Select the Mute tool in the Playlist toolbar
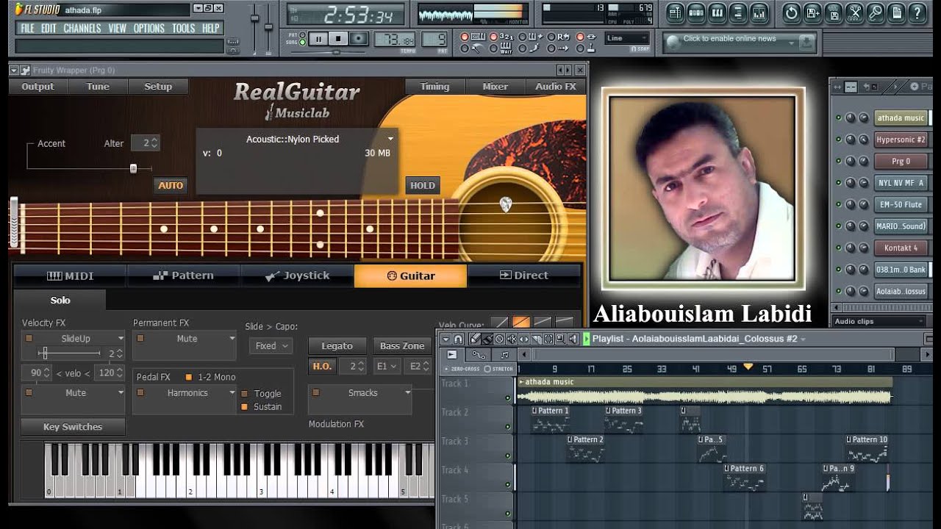The height and width of the screenshot is (529, 941). pyautogui.click(x=512, y=339)
